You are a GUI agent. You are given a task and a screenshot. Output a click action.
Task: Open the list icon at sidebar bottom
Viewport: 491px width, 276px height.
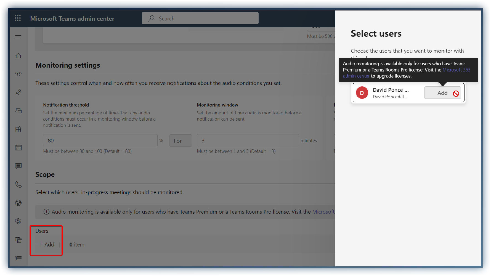coord(18,258)
